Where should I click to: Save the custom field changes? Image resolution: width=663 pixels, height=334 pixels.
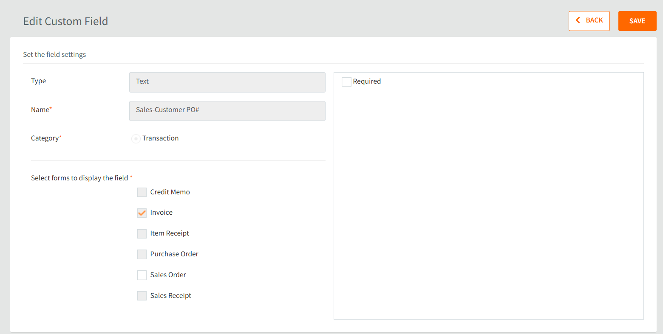637,21
